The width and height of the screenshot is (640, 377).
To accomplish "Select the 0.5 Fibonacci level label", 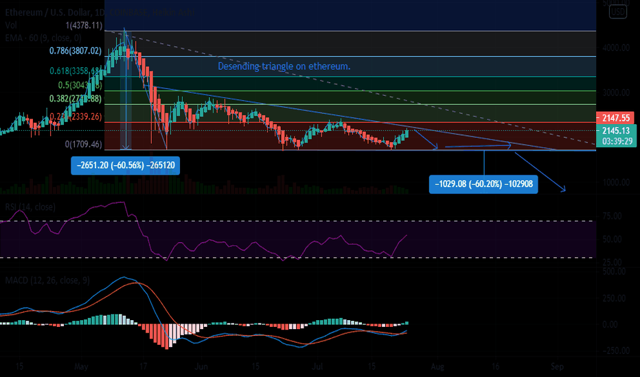I will pos(80,85).
